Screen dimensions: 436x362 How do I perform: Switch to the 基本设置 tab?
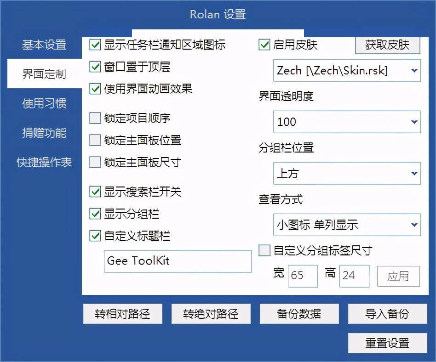click(x=44, y=45)
